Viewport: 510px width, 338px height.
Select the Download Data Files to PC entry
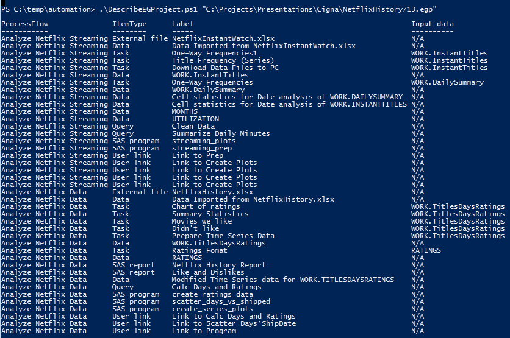click(225, 68)
